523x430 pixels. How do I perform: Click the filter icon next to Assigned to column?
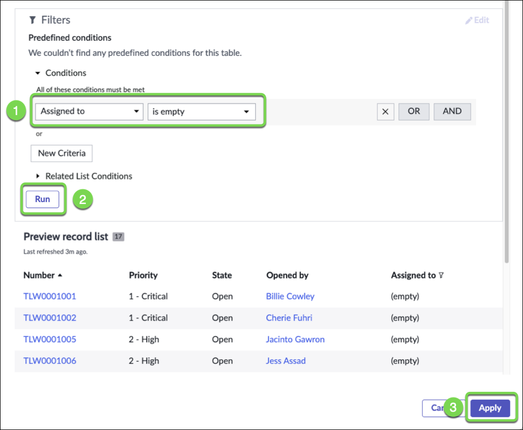click(x=441, y=275)
